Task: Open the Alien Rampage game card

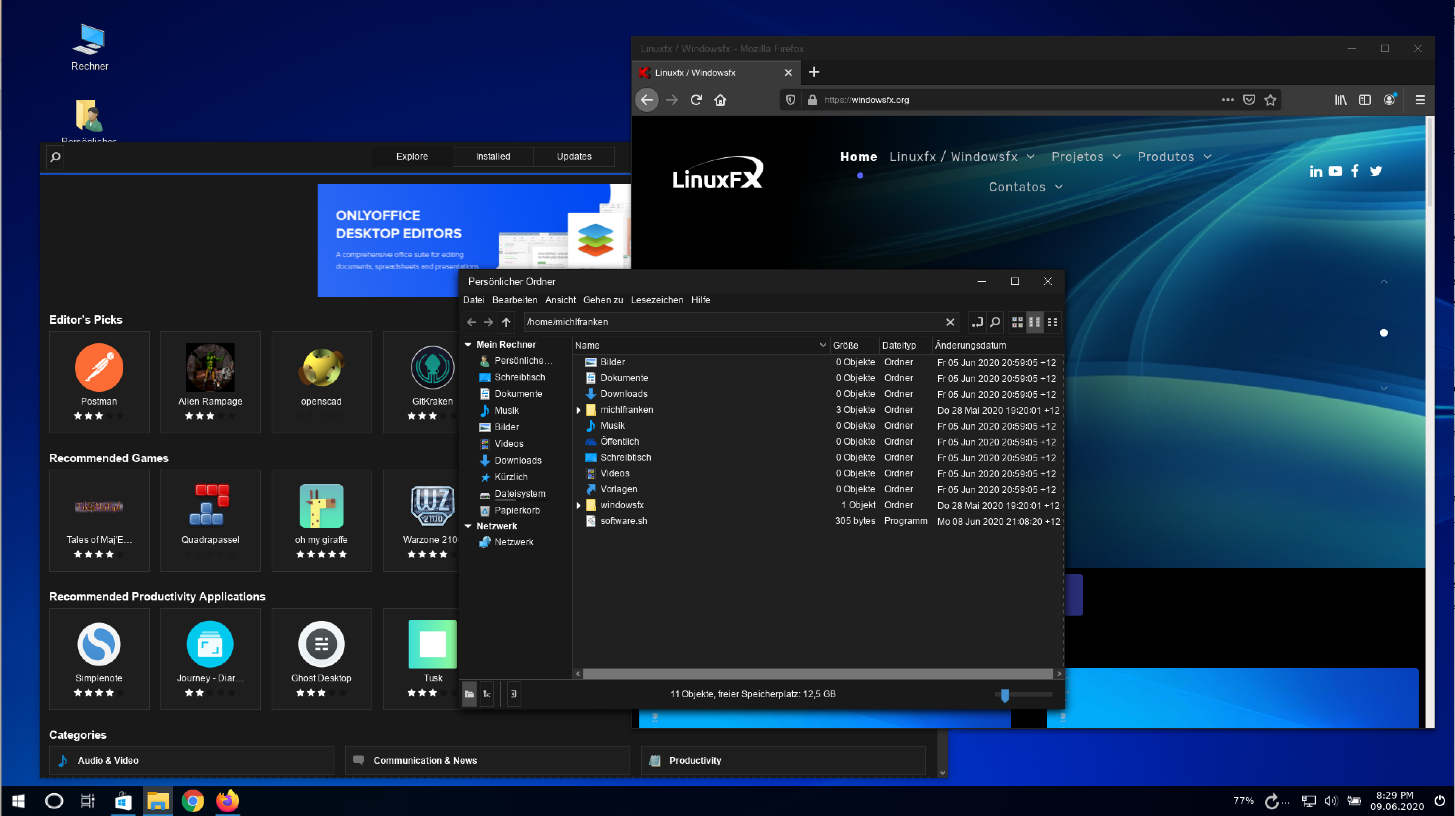Action: click(x=210, y=382)
